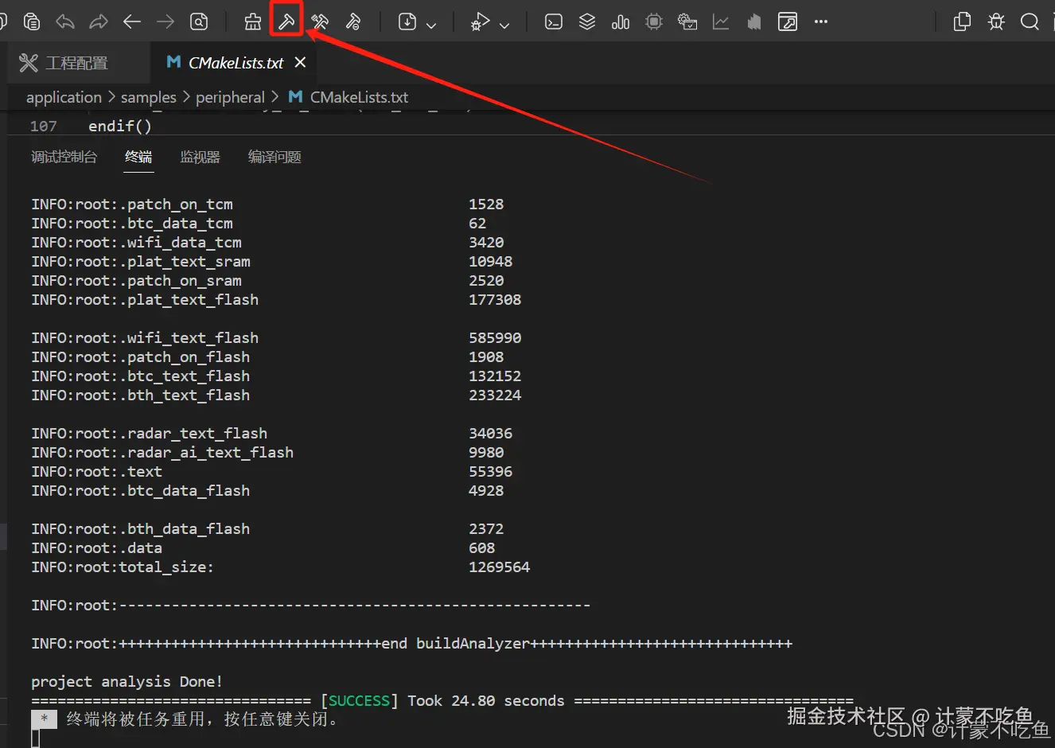The width and height of the screenshot is (1055, 748).
Task: Open the search magnifier at top right
Action: [1030, 21]
